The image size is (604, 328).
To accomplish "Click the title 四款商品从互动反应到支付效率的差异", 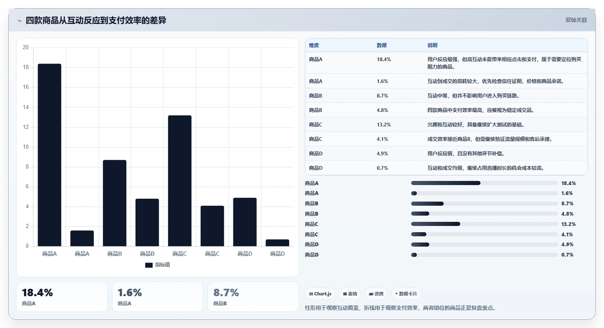I will 96,20.
